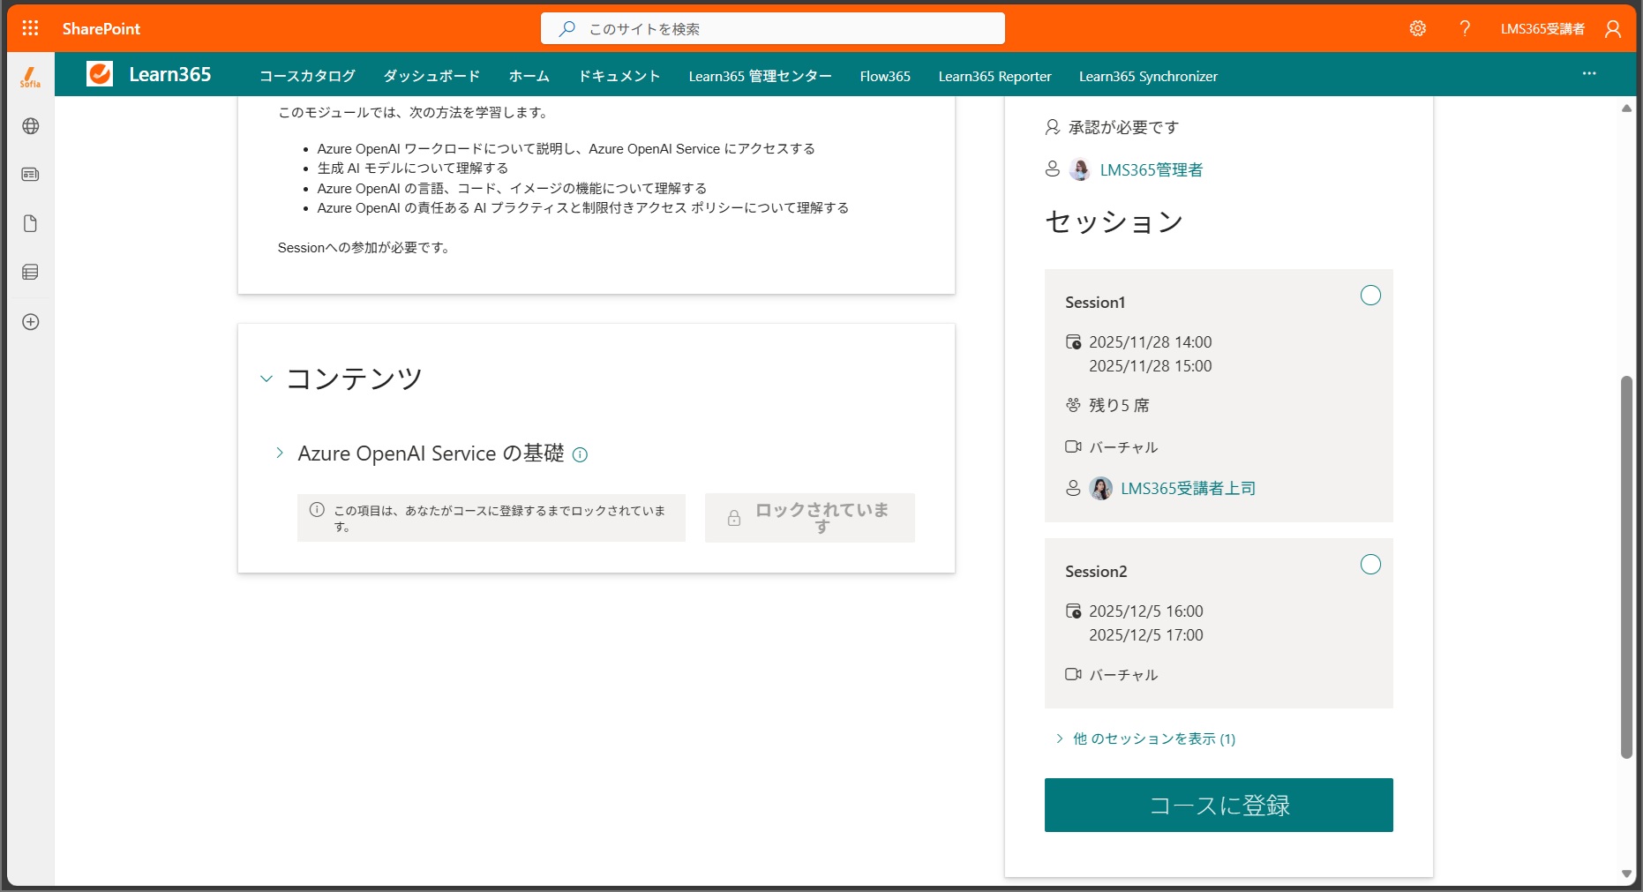Image resolution: width=1643 pixels, height=892 pixels.
Task: Select the セッション heading
Action: click(1114, 221)
